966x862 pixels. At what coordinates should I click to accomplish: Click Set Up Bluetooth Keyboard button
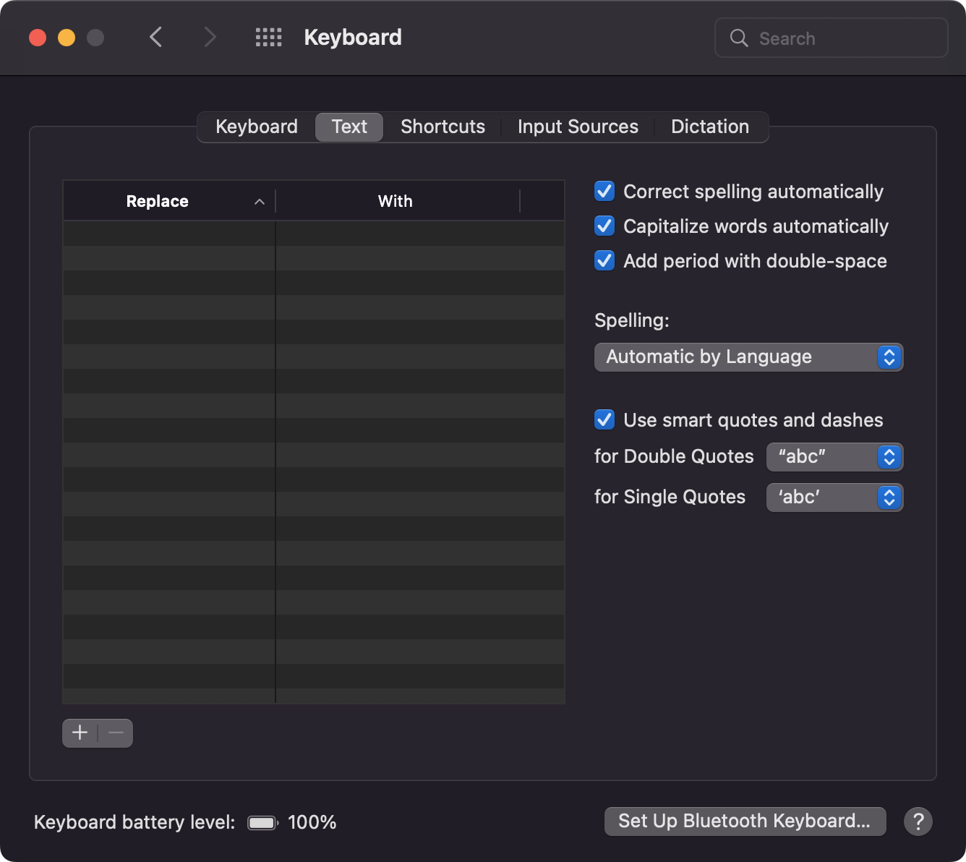745,822
